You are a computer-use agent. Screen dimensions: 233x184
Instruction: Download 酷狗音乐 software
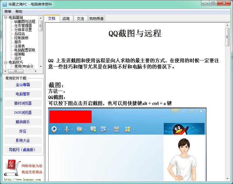(23, 122)
